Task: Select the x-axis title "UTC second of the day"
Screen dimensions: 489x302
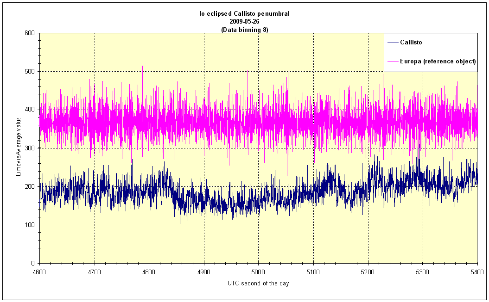Action: tap(258, 284)
